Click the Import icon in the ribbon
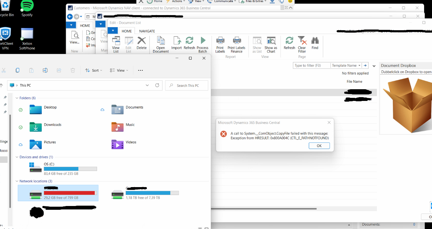 click(x=177, y=44)
